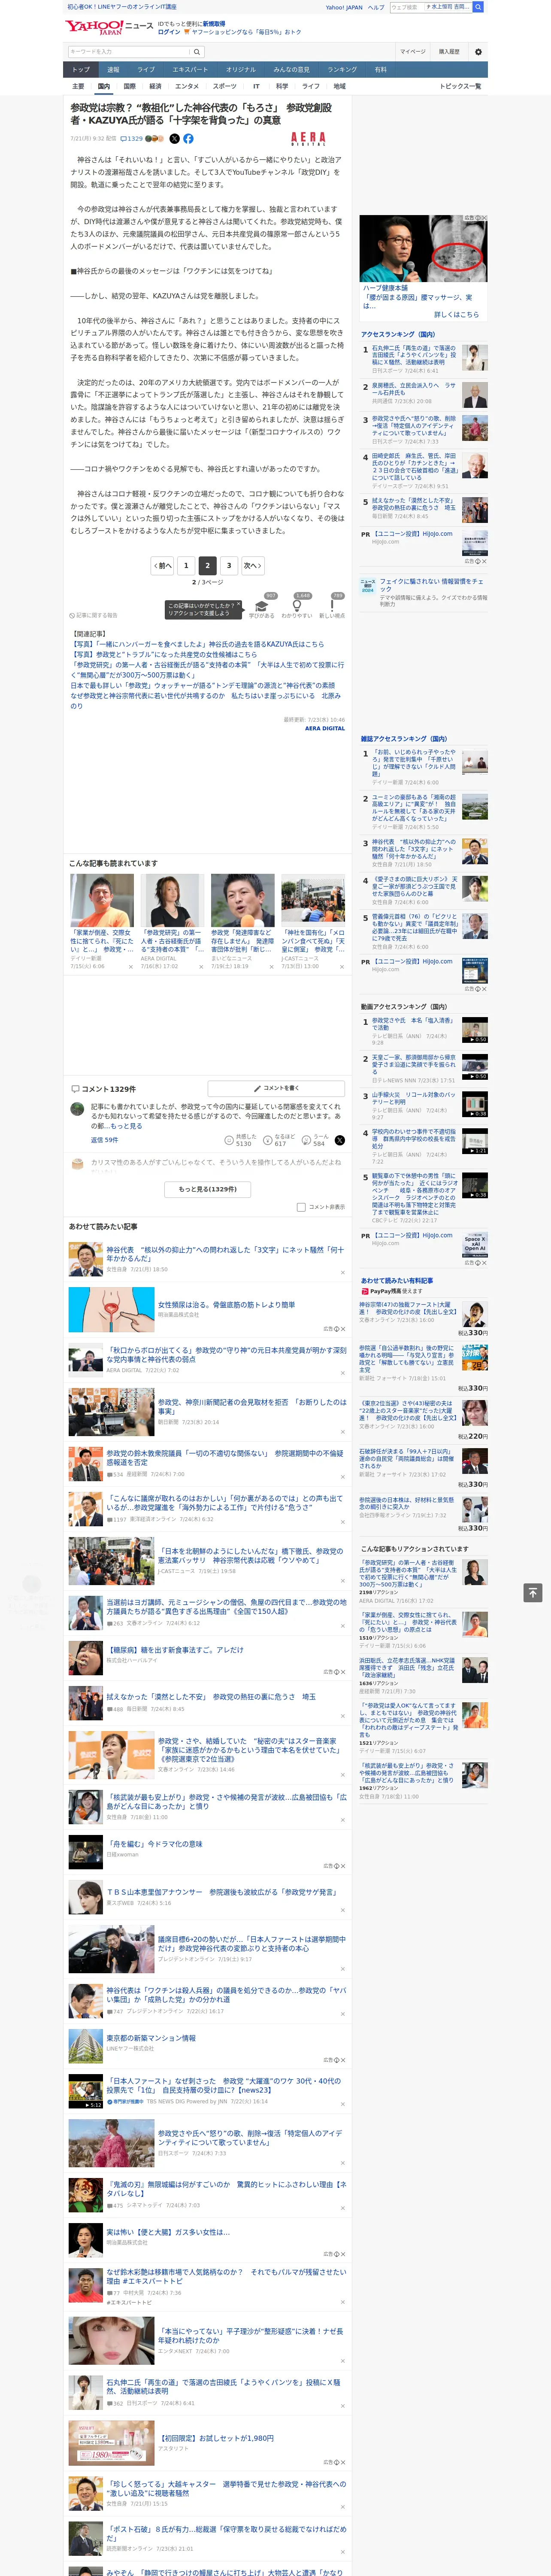Open thumbnail of 「参政党研究」の第一人者 article
The width and height of the screenshot is (551, 2576).
172,900
